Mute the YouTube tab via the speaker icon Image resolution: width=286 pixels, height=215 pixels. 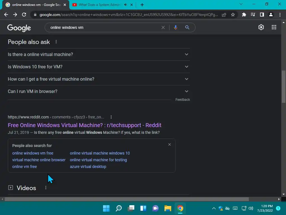tap(125, 5)
